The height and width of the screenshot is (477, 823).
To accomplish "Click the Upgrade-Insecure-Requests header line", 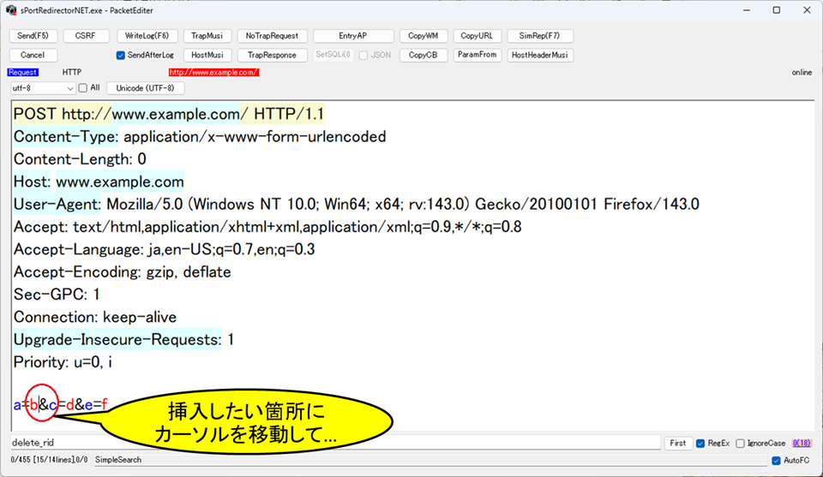I will (x=123, y=339).
